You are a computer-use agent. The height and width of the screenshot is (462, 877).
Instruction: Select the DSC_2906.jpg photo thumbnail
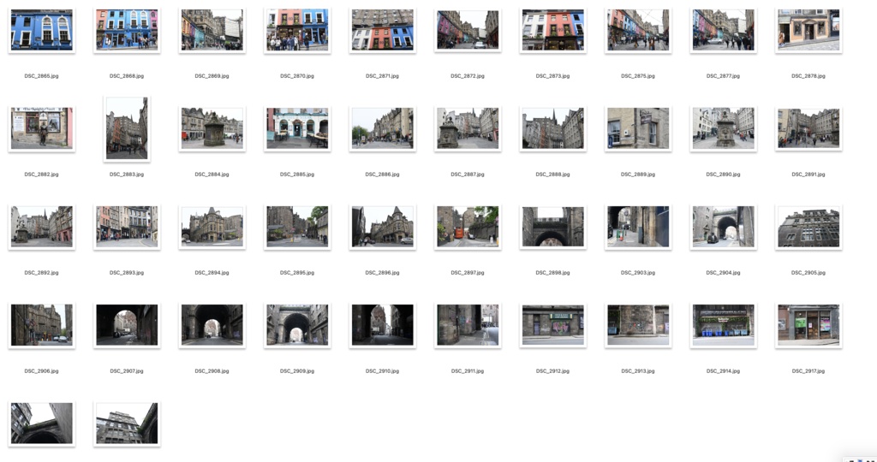click(x=41, y=325)
